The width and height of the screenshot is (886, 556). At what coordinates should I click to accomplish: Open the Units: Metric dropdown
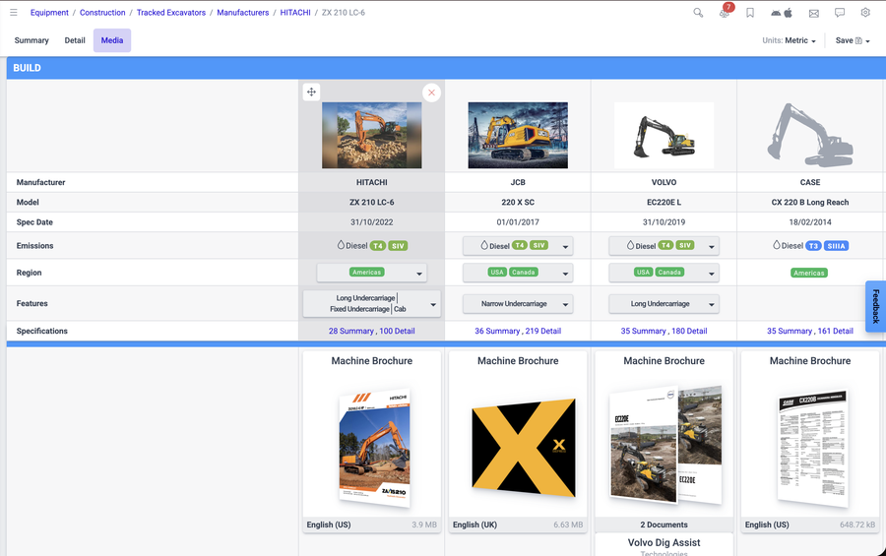click(789, 40)
